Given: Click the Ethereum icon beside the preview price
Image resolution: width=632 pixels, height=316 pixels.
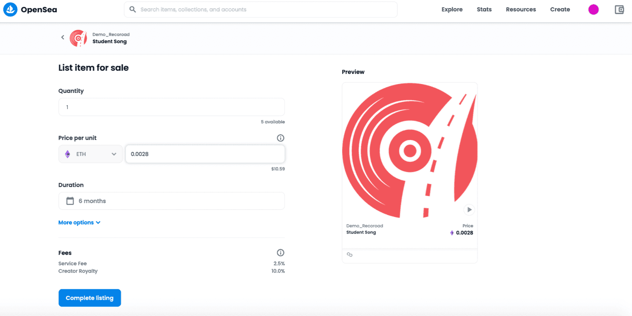Looking at the screenshot, I should (x=452, y=233).
